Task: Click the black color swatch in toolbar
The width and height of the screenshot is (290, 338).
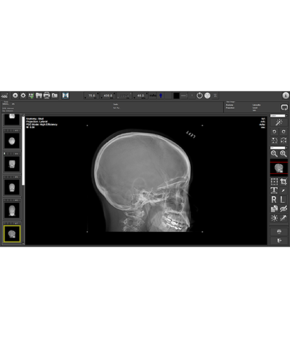Action: [177, 95]
